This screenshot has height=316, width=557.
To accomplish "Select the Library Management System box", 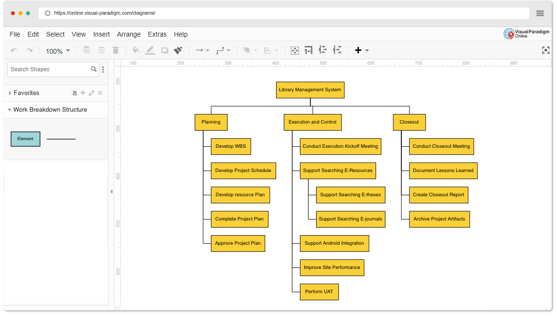I will coord(310,90).
